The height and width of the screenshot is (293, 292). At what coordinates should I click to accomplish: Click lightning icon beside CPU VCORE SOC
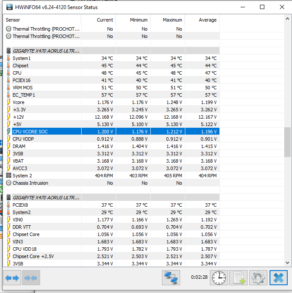click(8, 132)
